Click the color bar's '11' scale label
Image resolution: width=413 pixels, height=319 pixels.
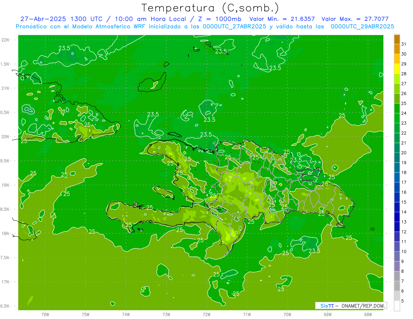404,242
